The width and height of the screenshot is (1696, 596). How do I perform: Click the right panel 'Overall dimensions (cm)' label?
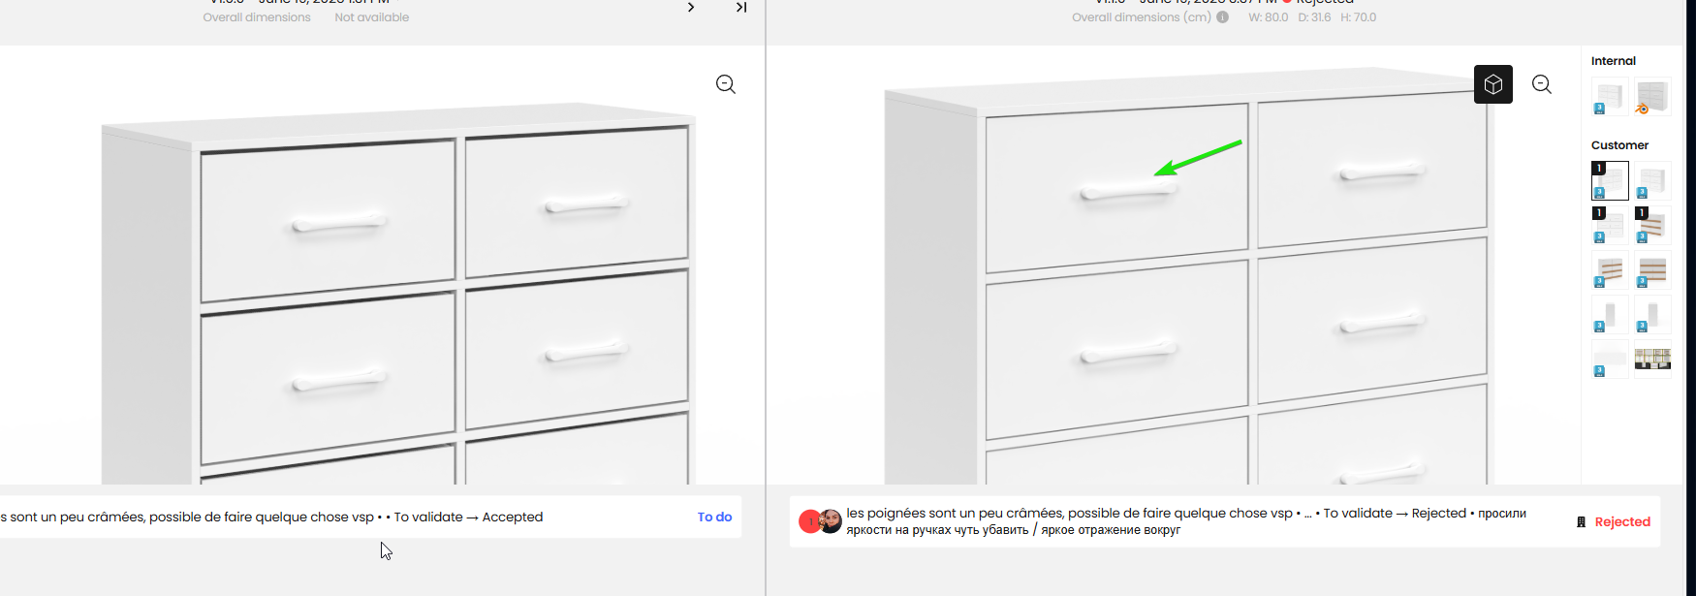coord(1142,17)
